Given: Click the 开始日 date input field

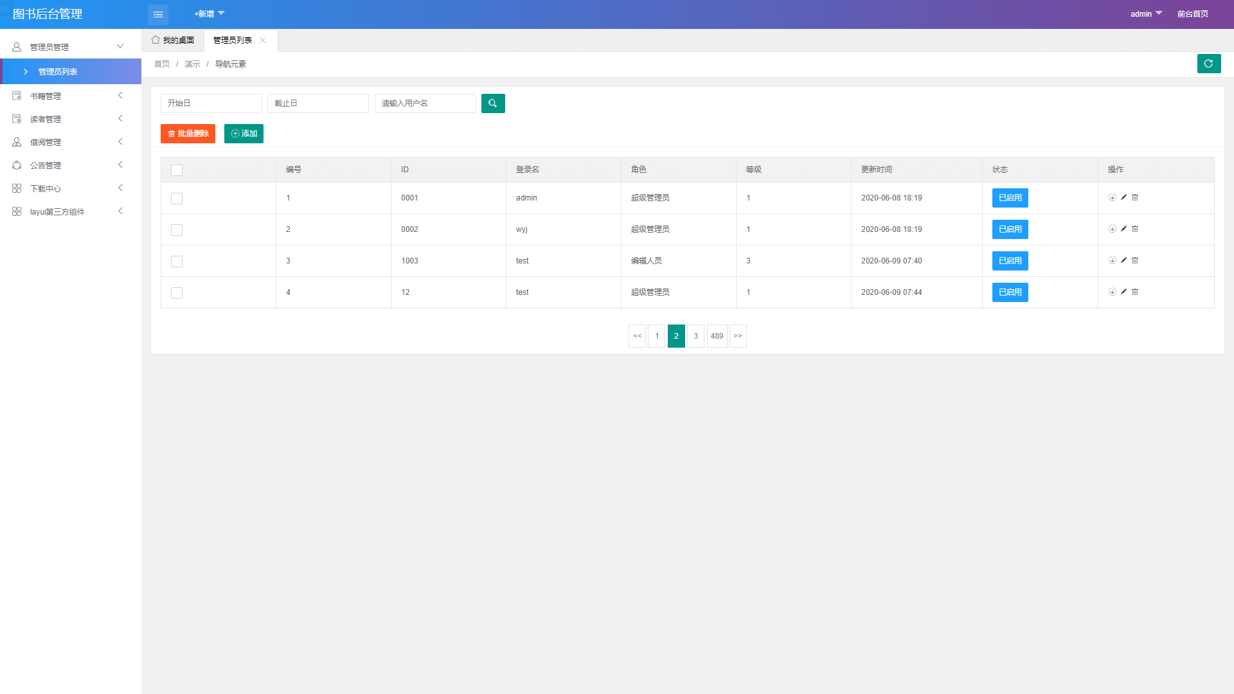Looking at the screenshot, I should coord(211,103).
